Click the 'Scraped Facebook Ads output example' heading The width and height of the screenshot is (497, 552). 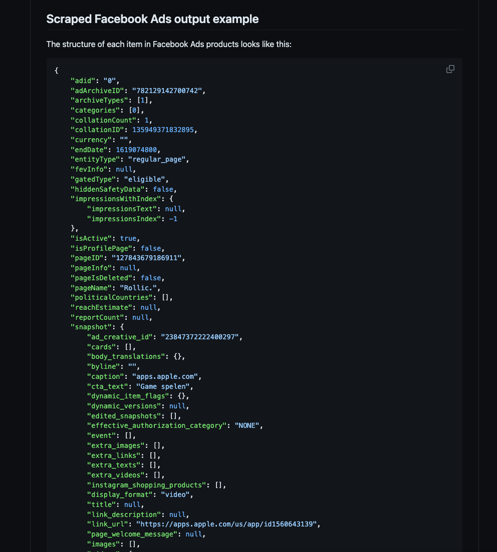(152, 20)
